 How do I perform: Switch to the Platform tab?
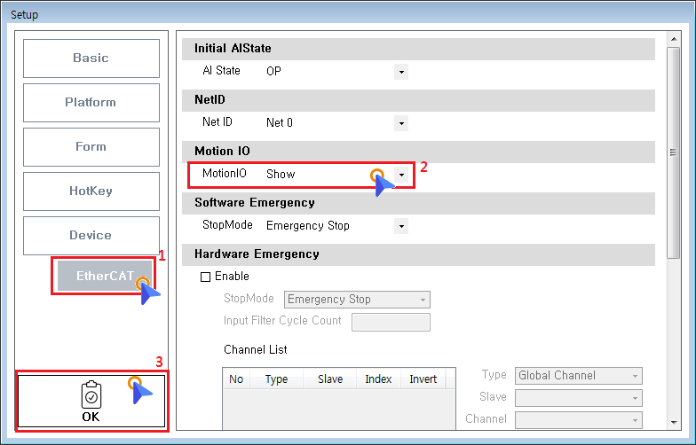tap(91, 103)
